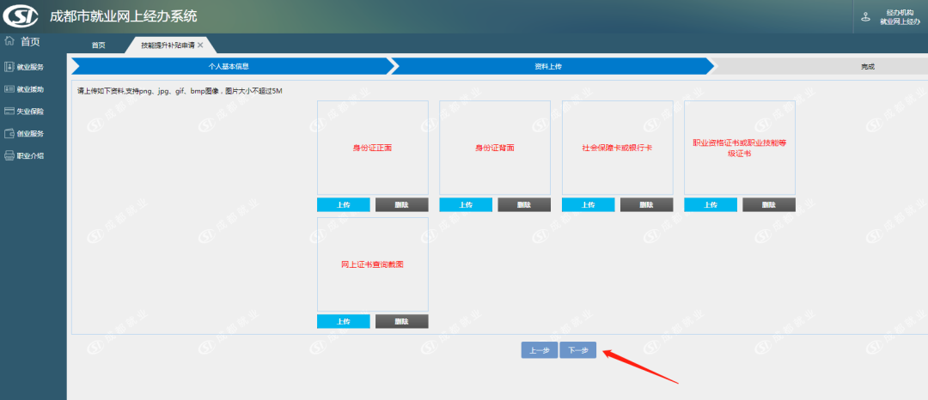Click 上一步 to go back
The width and height of the screenshot is (928, 400).
(x=539, y=350)
